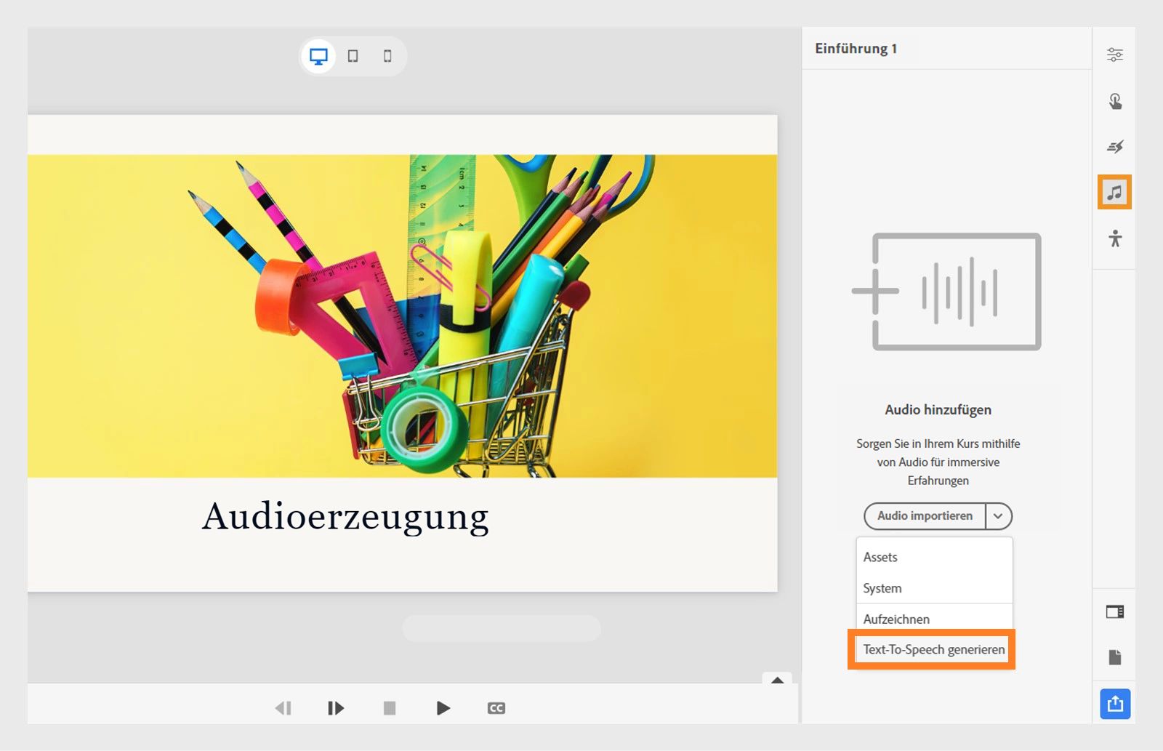Select the desktop preview monitor icon
Image resolution: width=1163 pixels, height=751 pixels.
(x=319, y=55)
